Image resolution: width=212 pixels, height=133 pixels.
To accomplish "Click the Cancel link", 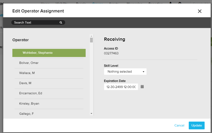I will click(x=179, y=125).
